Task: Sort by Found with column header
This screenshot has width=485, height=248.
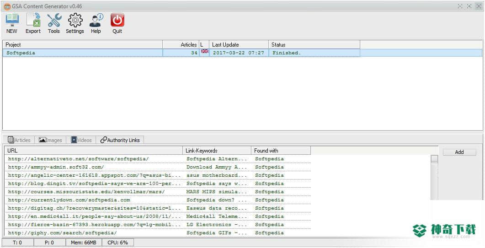Action: coord(281,151)
